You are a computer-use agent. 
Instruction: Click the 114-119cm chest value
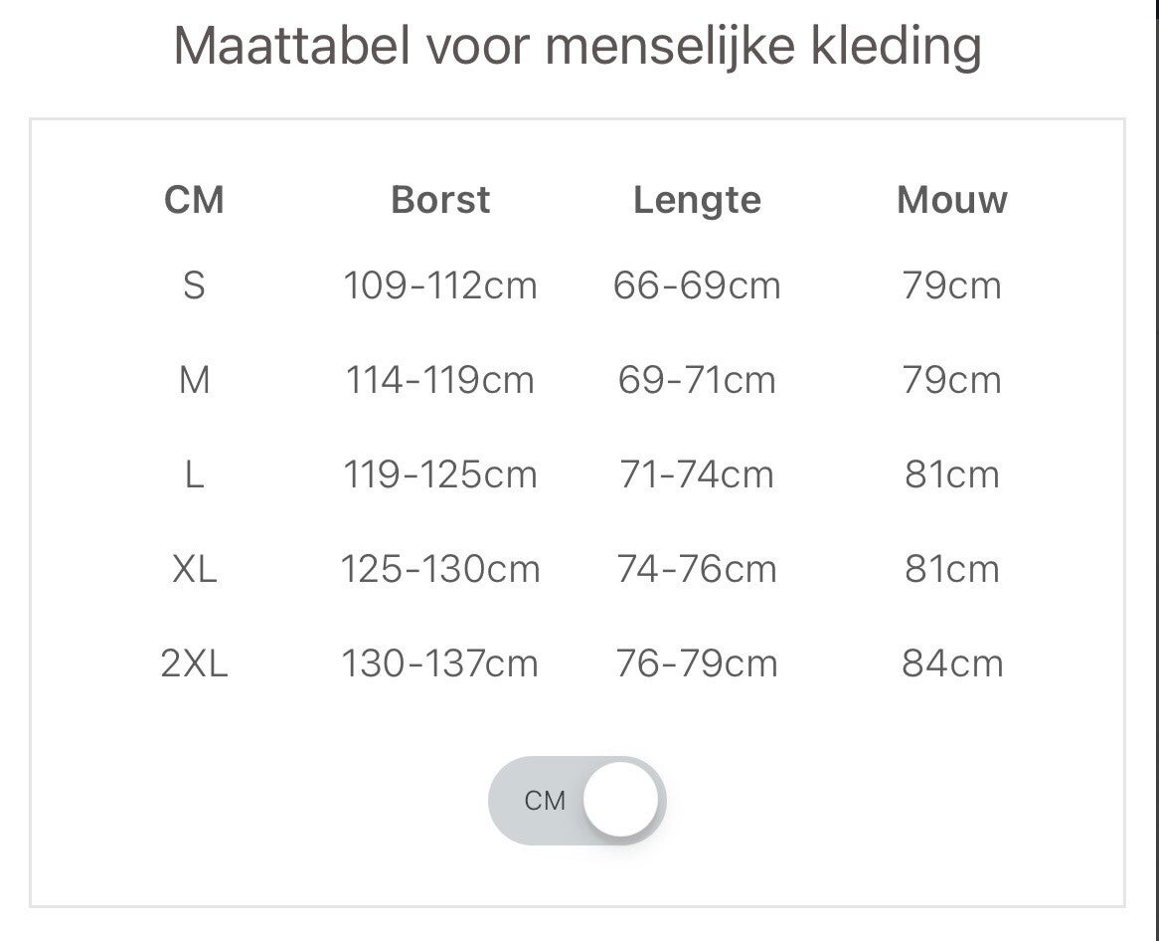440,380
